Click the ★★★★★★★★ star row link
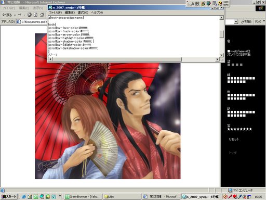This screenshot has width=266, height=200. coord(240,129)
